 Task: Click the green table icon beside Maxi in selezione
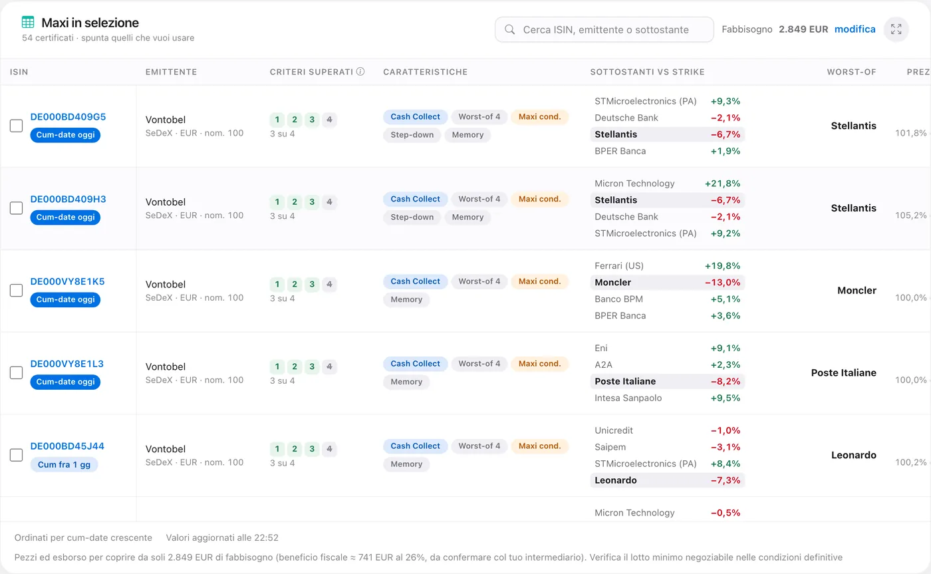point(28,22)
